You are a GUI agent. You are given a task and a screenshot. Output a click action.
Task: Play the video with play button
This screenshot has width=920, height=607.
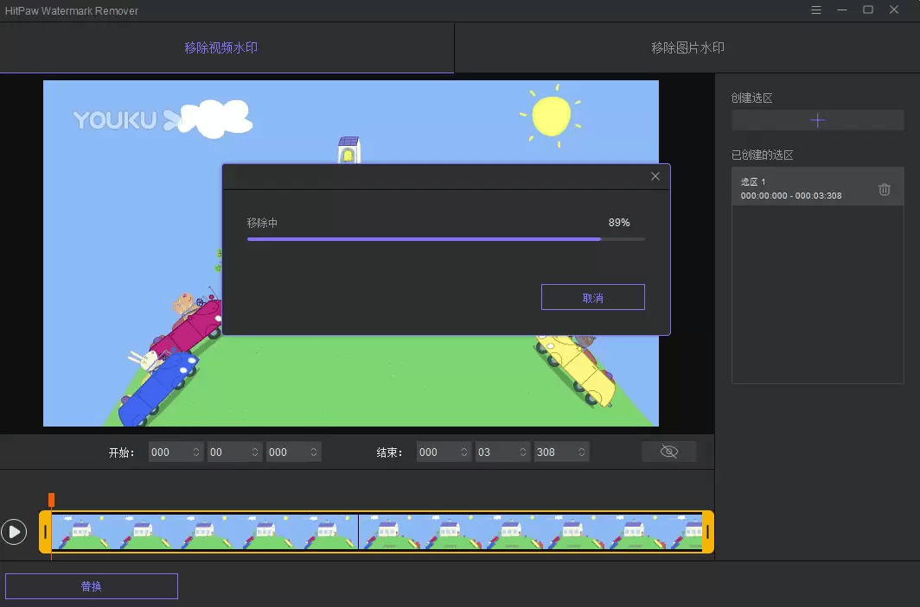(14, 532)
